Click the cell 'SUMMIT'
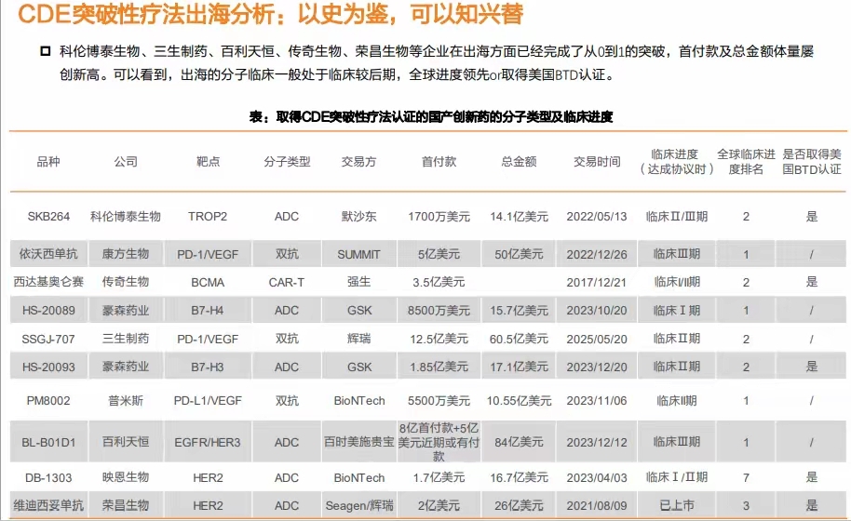Viewport: 851px width, 521px height. click(x=358, y=254)
